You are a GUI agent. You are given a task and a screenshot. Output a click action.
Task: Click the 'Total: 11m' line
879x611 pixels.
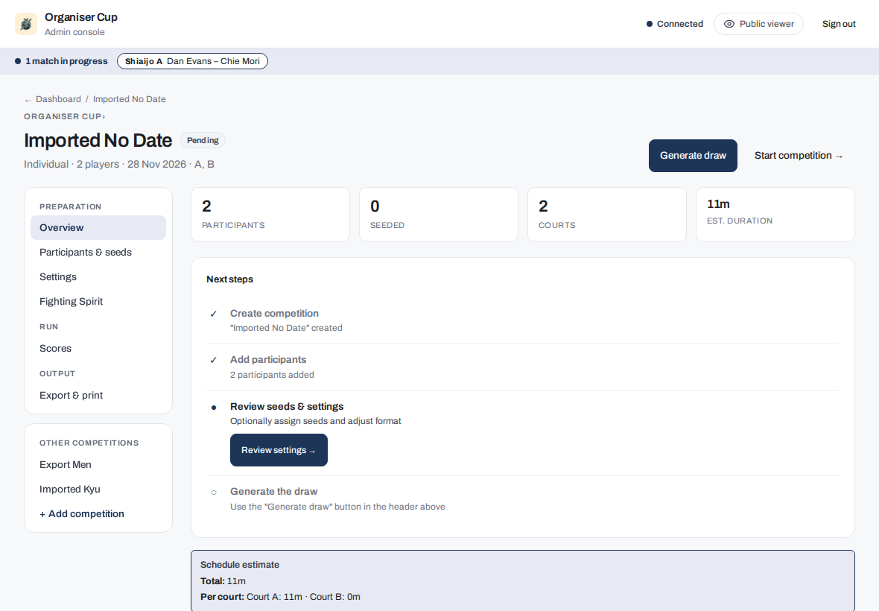223,581
